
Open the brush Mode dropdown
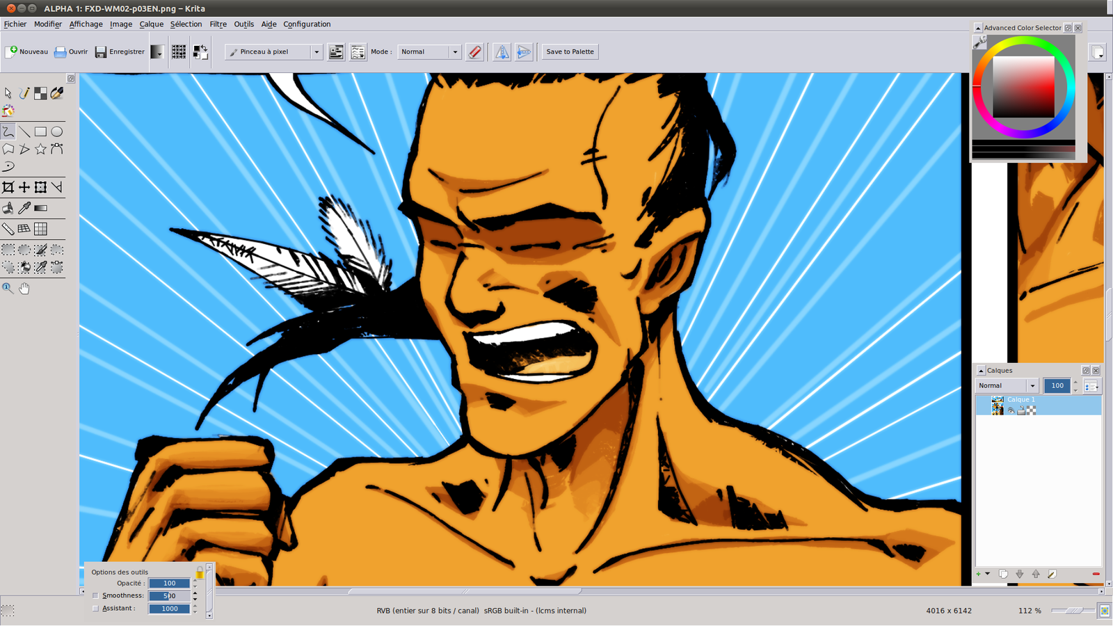point(429,52)
